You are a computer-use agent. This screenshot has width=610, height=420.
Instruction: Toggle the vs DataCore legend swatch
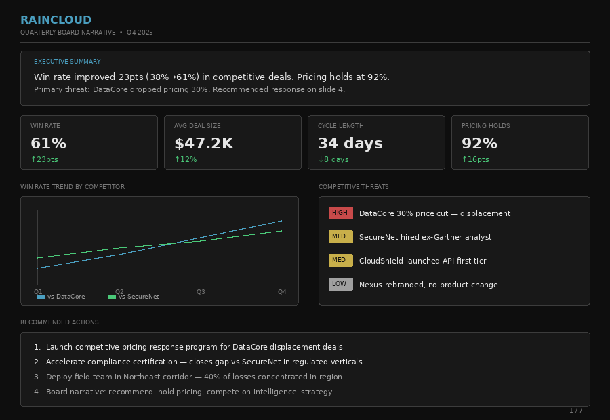click(41, 297)
